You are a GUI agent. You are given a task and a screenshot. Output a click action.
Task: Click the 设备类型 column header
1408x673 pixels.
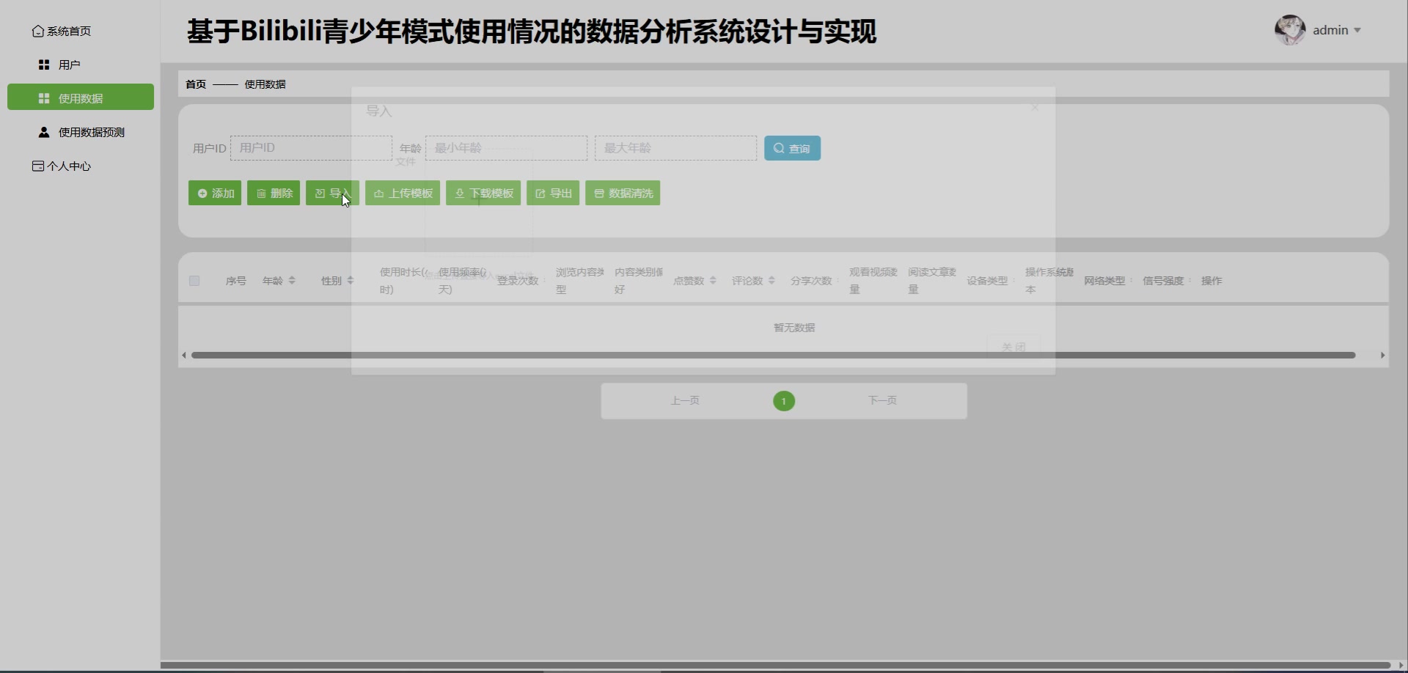point(987,281)
